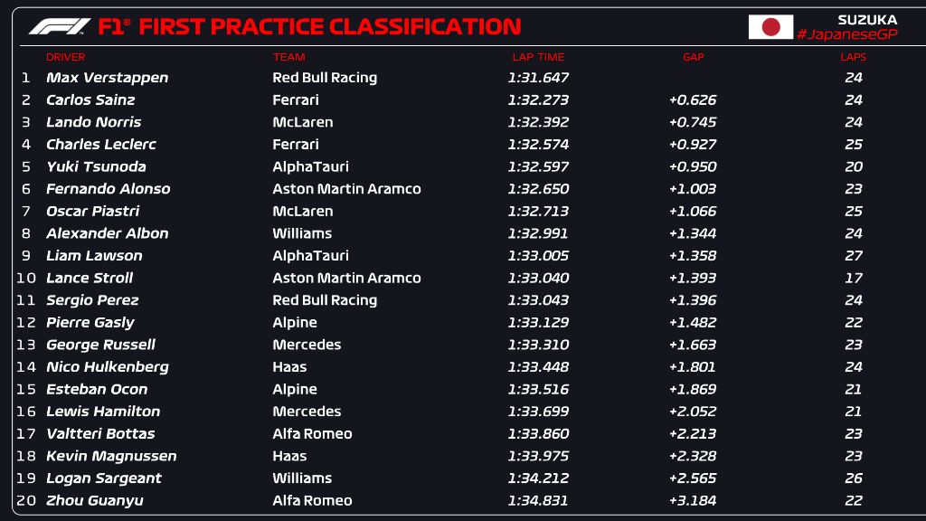This screenshot has width=926, height=521.
Task: Select the Lewis Hamilton driver name
Action: point(103,412)
